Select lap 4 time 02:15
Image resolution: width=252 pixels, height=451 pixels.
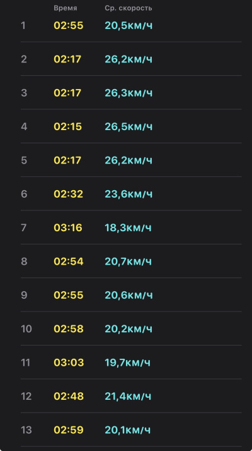point(68,126)
